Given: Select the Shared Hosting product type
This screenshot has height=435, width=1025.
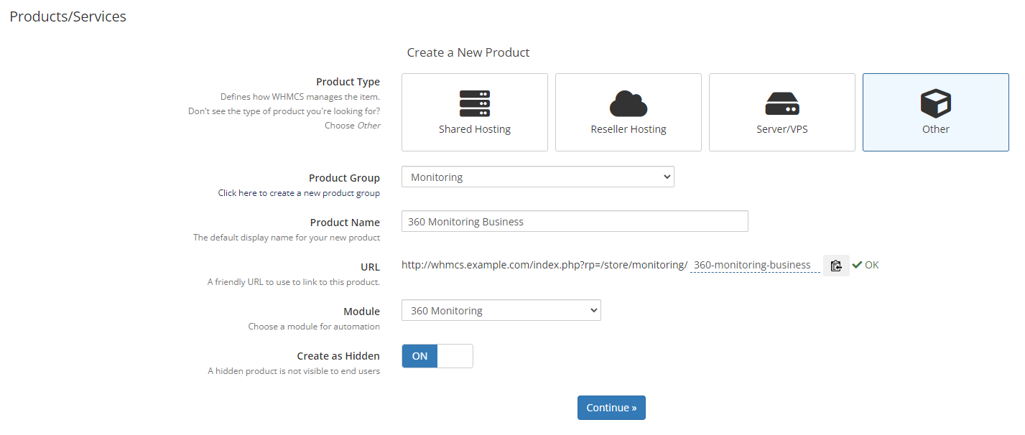Looking at the screenshot, I should pos(475,112).
